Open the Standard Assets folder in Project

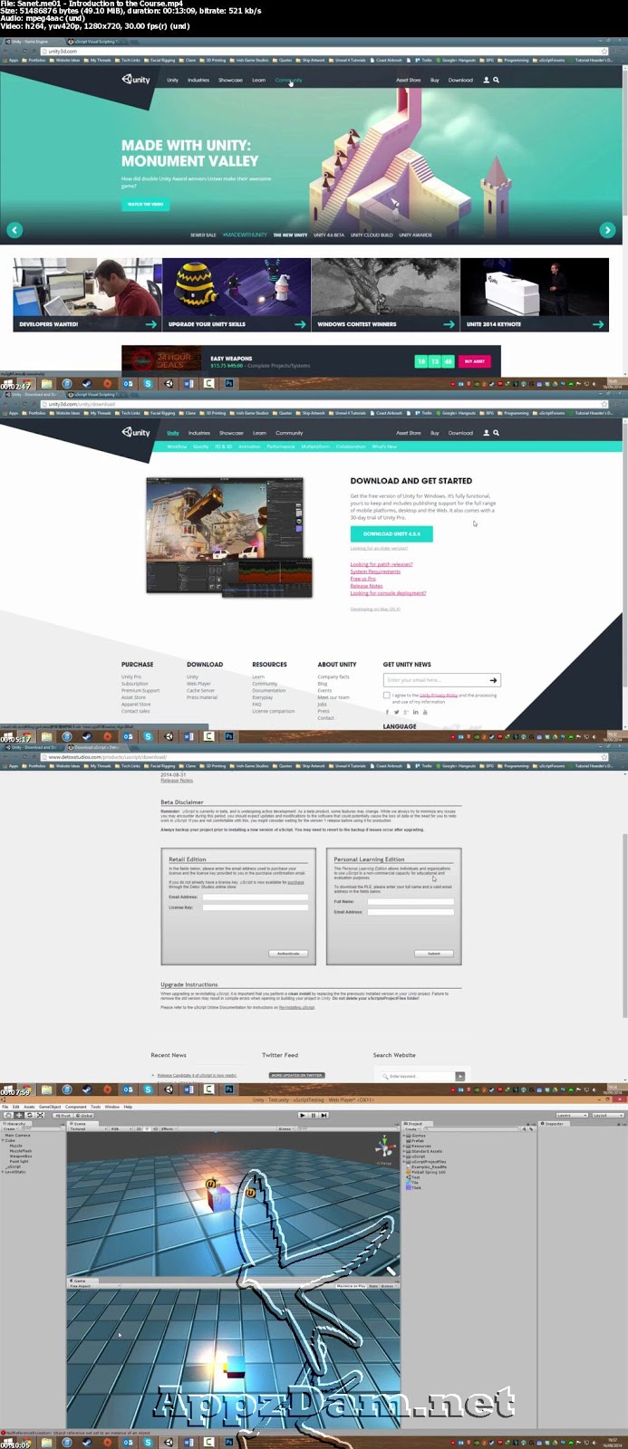[x=426, y=1151]
